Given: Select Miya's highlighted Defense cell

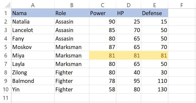Looking at the screenshot, I should tap(154, 55).
